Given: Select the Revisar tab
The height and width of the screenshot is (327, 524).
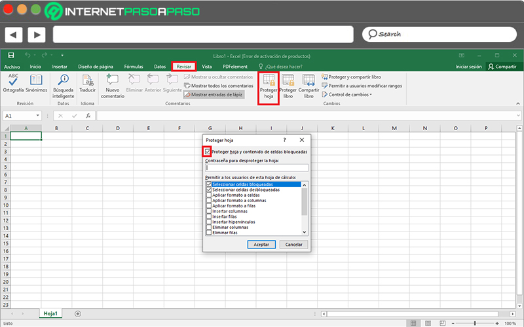Looking at the screenshot, I should click(x=184, y=67).
